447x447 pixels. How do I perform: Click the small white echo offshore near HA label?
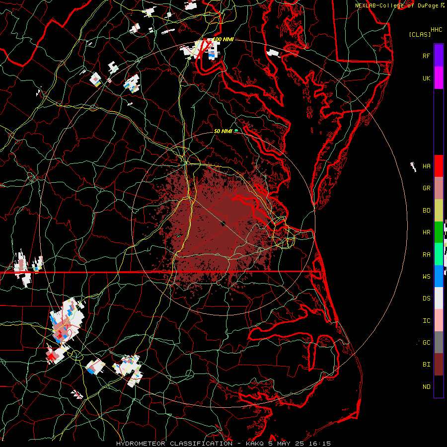click(x=413, y=166)
